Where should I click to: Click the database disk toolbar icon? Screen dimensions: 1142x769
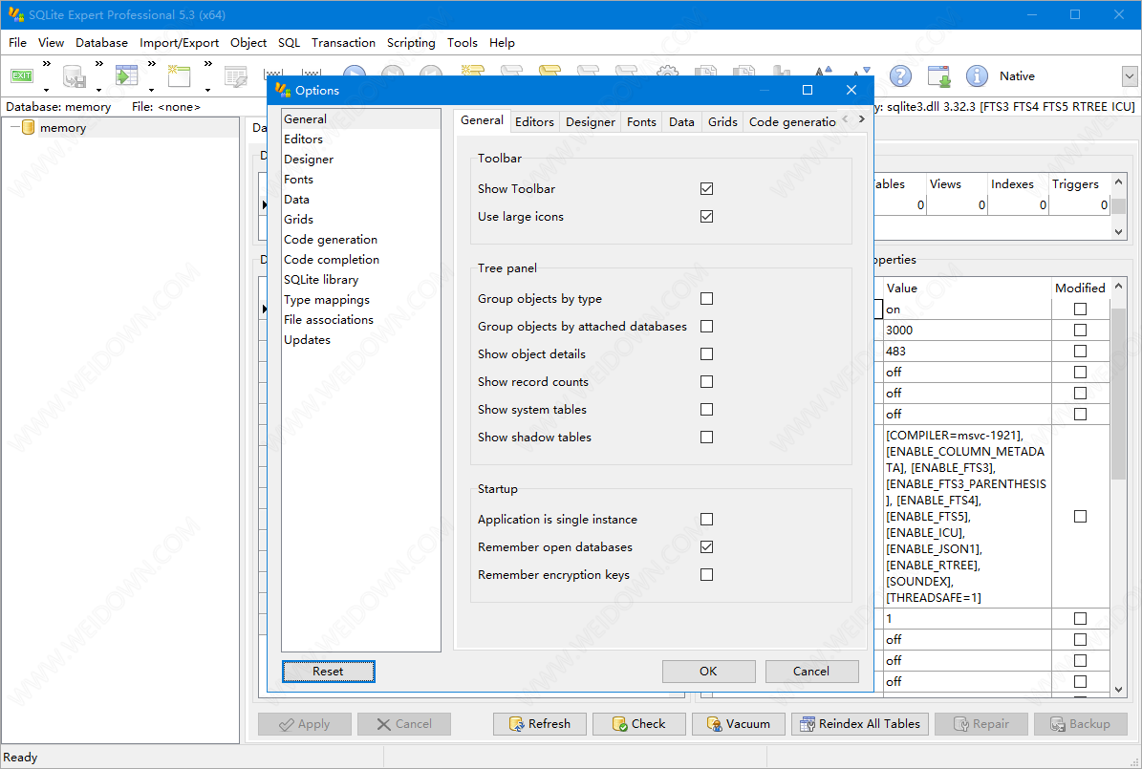pos(75,75)
